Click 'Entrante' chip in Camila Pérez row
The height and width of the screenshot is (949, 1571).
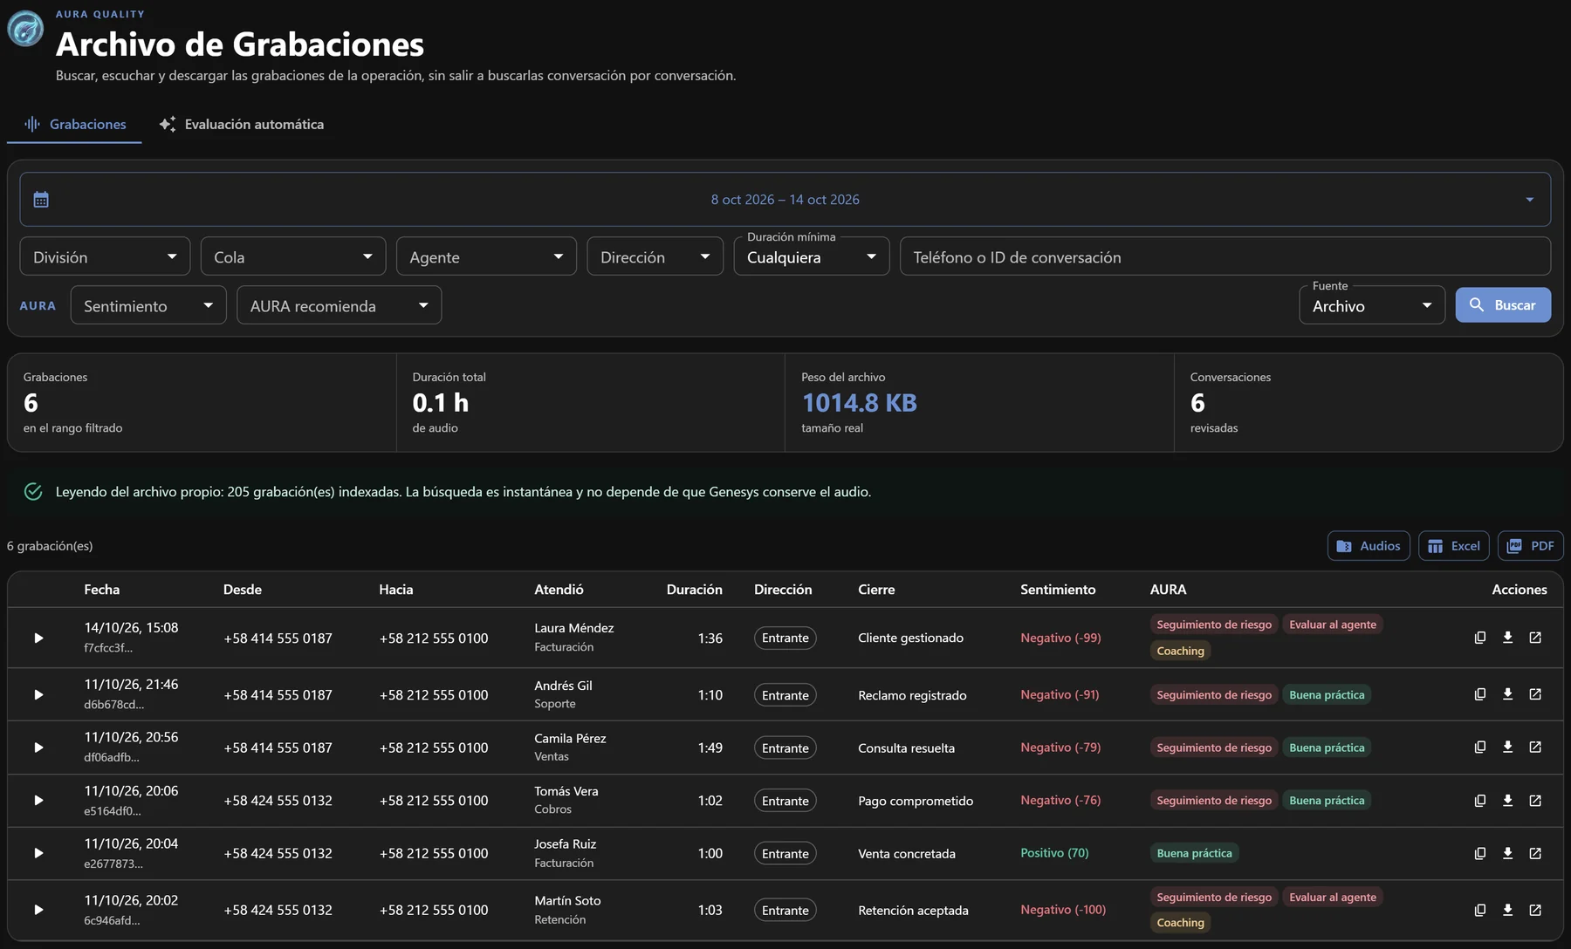click(x=785, y=748)
